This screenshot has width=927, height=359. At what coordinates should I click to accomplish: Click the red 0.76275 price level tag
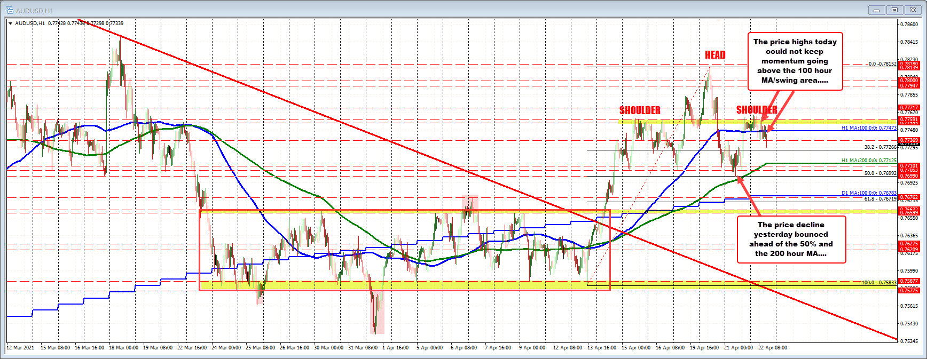tap(909, 244)
